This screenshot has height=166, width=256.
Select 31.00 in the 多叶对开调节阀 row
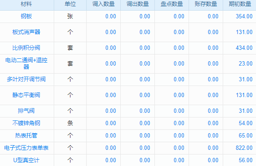click(x=246, y=79)
